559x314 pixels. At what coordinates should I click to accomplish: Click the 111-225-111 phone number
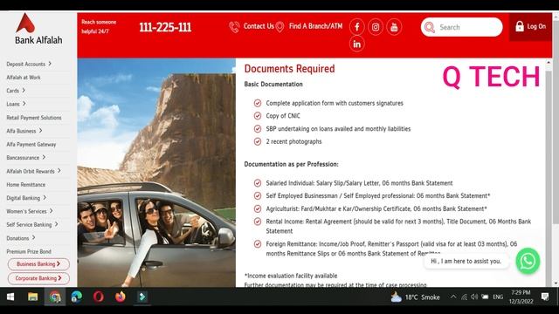[165, 27]
